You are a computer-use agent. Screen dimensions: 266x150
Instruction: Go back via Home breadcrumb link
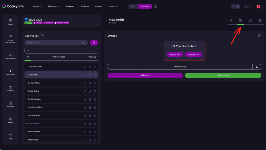[112, 23]
